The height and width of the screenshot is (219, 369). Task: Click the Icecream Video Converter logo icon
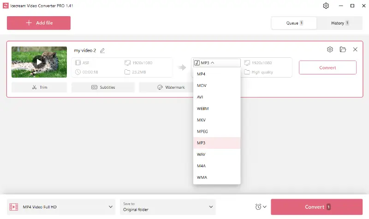[x=6, y=6]
